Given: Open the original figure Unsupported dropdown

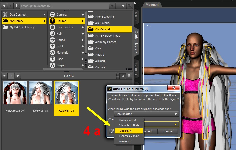Looking at the screenshot, I should (x=146, y=114).
